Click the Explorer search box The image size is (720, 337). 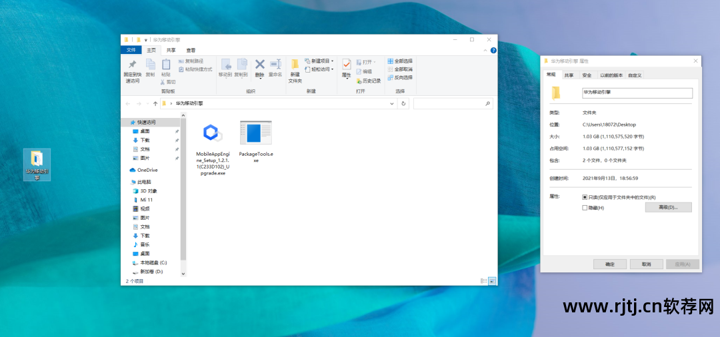pyautogui.click(x=453, y=104)
